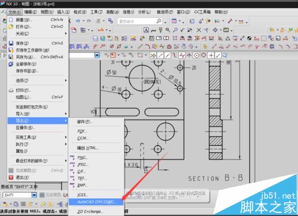
Task: Toggle the circle-center snap point icon
Action: pos(197,55)
